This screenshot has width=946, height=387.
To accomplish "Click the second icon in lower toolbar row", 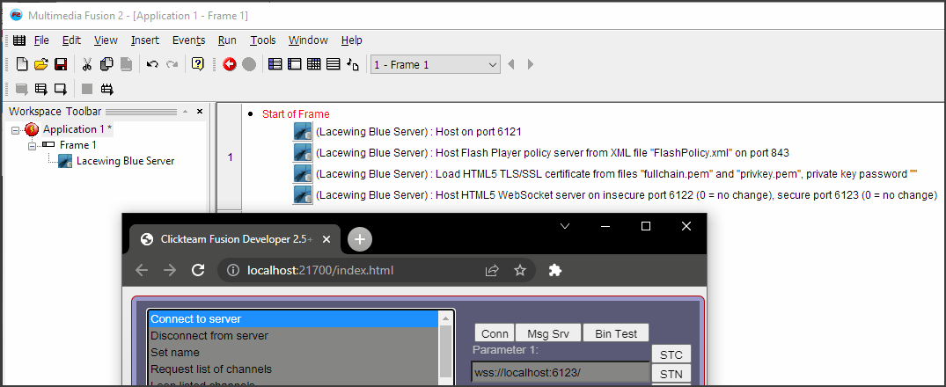I will 41,89.
